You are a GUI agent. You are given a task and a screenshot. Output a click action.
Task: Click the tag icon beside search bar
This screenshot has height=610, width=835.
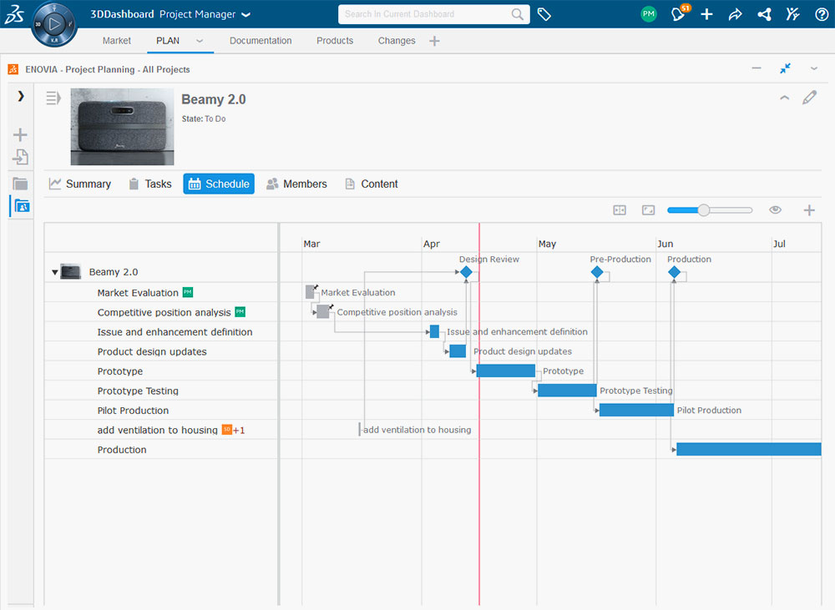pyautogui.click(x=544, y=14)
